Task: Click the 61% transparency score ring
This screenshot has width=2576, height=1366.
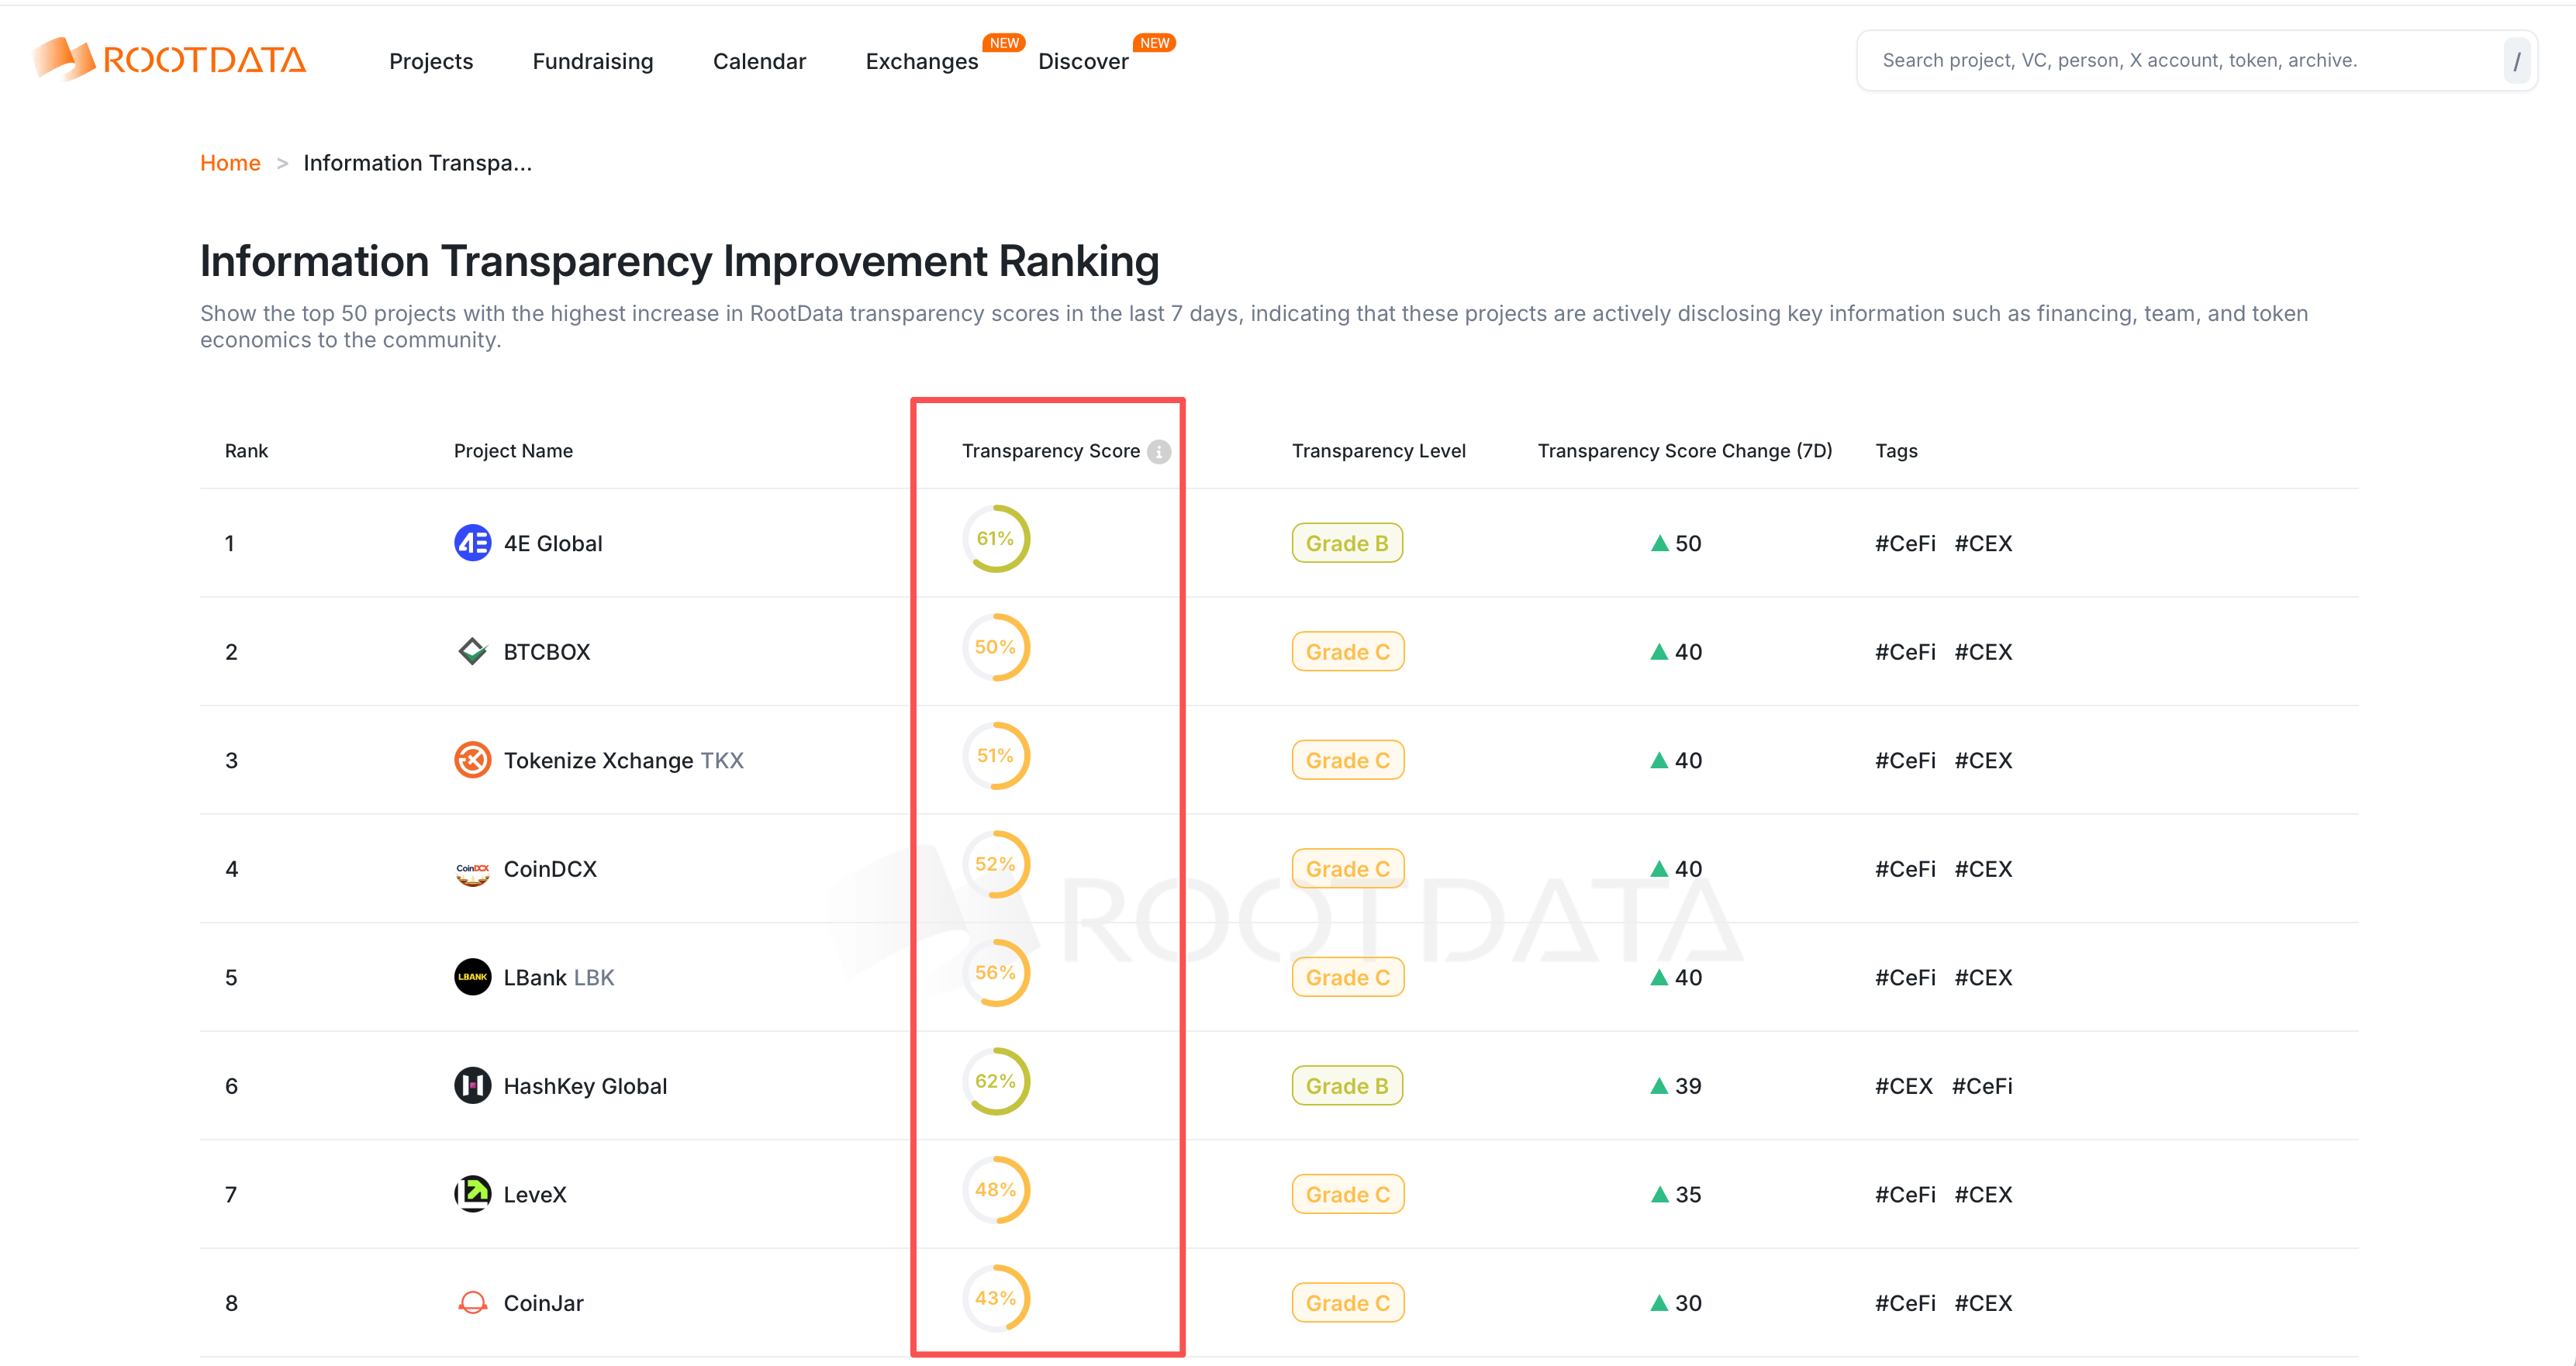Action: pyautogui.click(x=995, y=539)
